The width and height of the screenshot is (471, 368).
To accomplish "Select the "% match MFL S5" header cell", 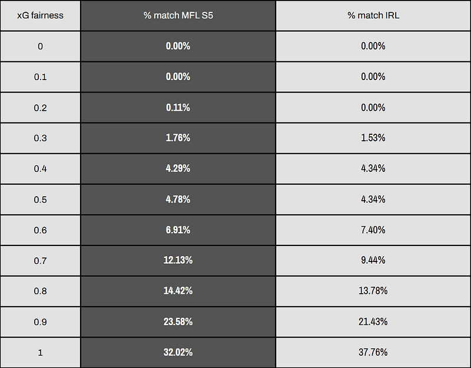I will [178, 15].
